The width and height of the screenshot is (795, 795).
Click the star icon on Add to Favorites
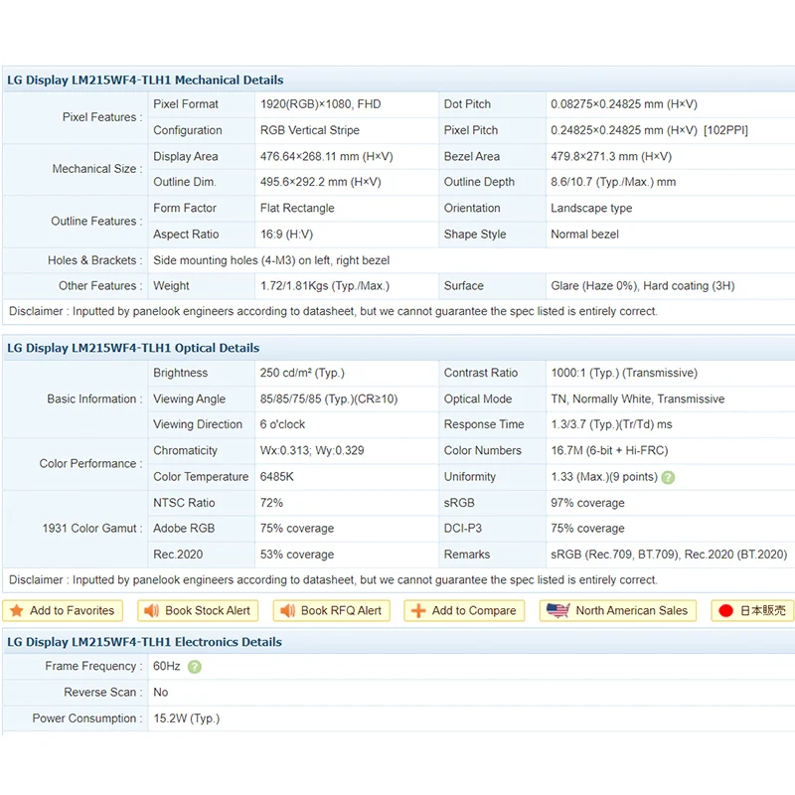pos(17,610)
